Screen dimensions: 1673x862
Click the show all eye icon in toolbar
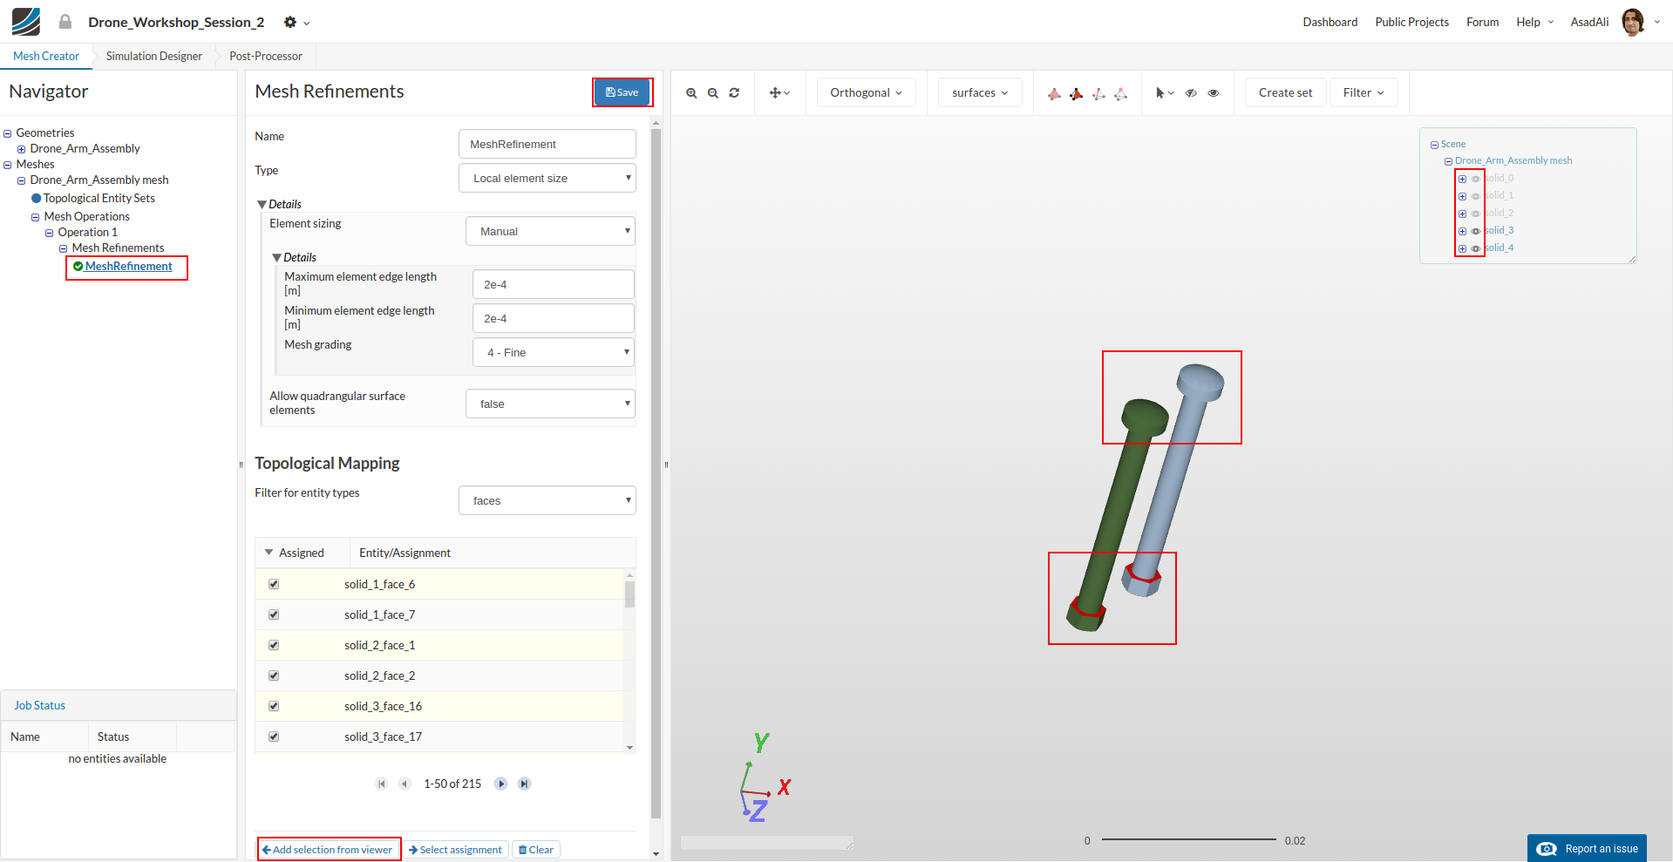[1214, 92]
